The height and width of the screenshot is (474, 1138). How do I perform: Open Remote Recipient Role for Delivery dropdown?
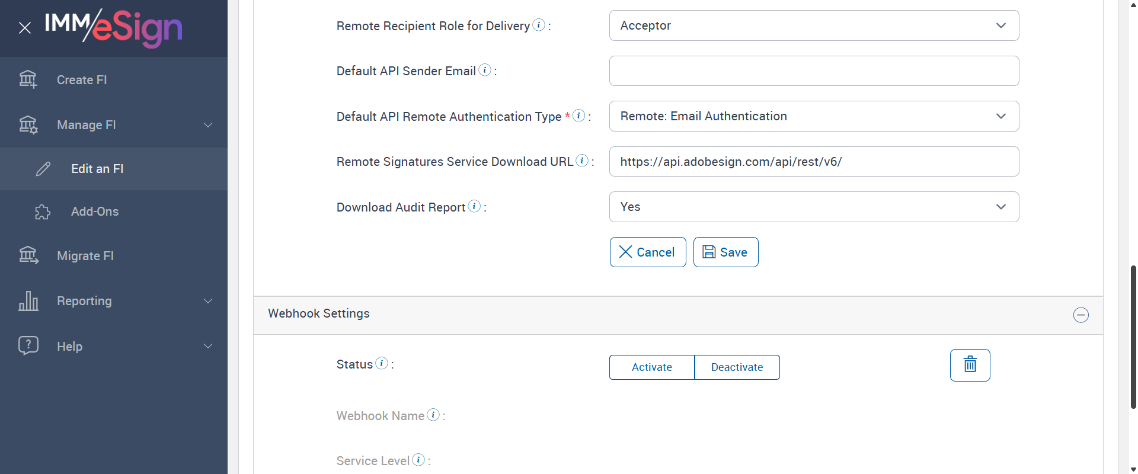tap(814, 25)
